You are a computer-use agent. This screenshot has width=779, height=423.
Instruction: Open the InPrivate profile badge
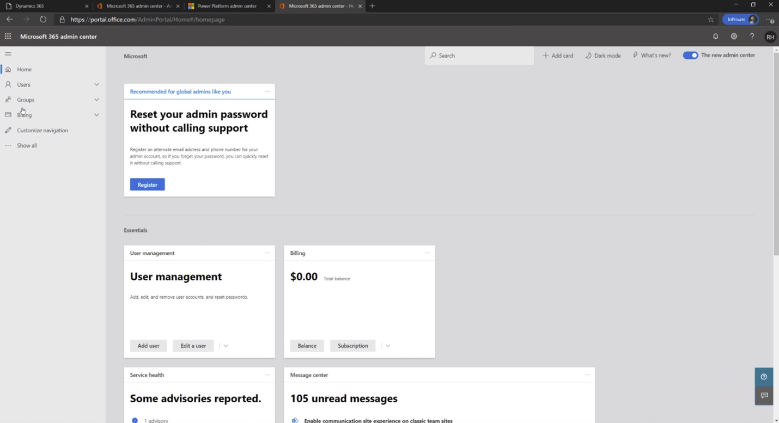[x=740, y=20]
